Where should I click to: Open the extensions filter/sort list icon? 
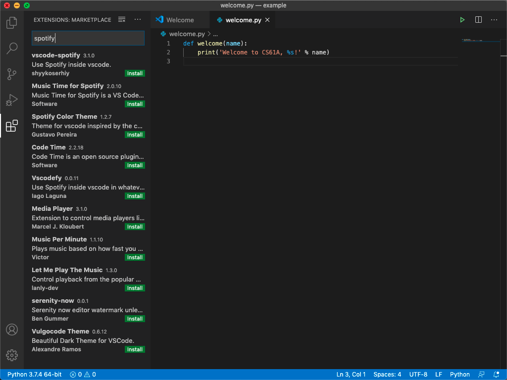(x=122, y=20)
